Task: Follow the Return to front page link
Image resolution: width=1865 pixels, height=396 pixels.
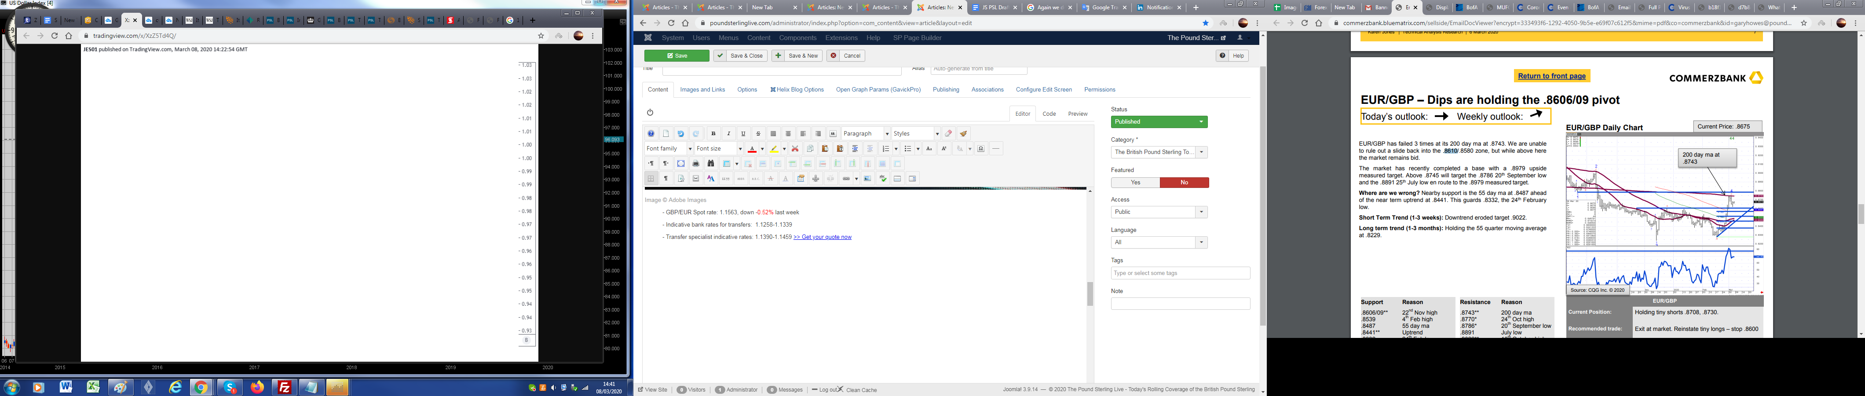Action: pos(1551,76)
